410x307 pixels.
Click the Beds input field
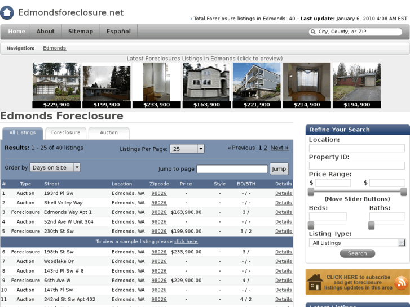[x=328, y=216]
